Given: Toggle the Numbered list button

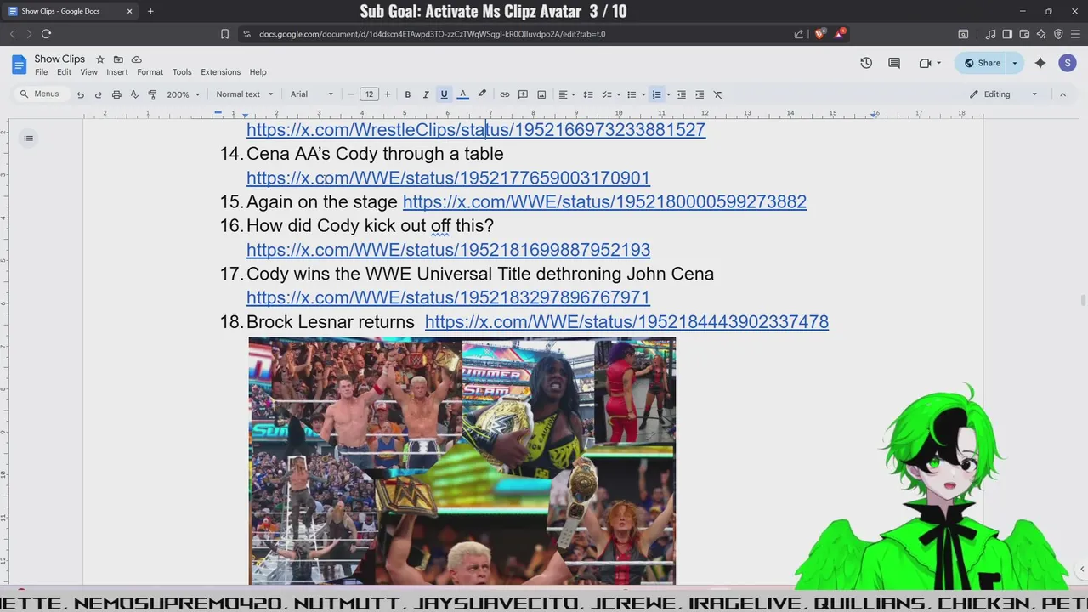Looking at the screenshot, I should coord(656,94).
